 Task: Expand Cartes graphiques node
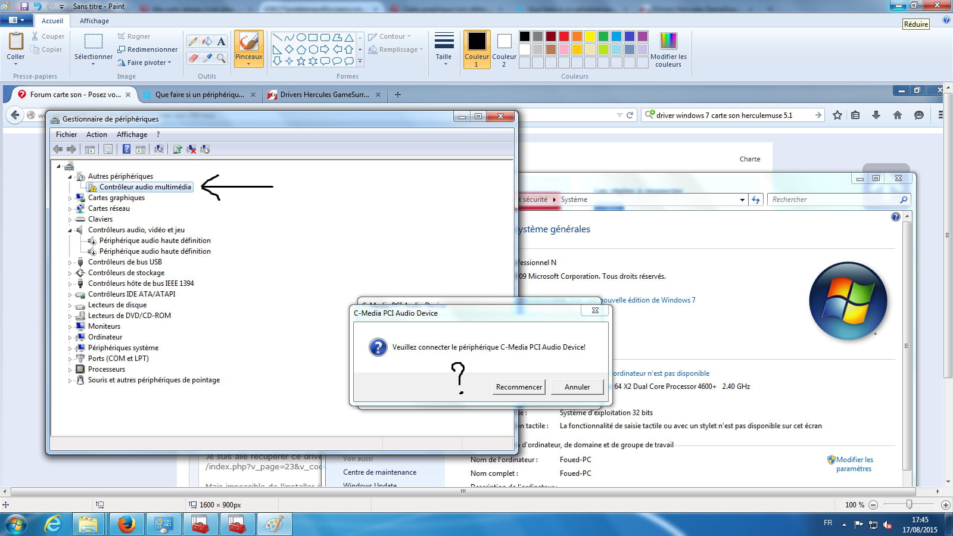coord(70,198)
